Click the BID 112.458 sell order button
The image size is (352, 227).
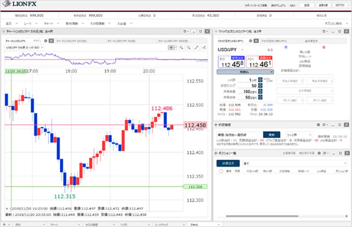coord(230,62)
